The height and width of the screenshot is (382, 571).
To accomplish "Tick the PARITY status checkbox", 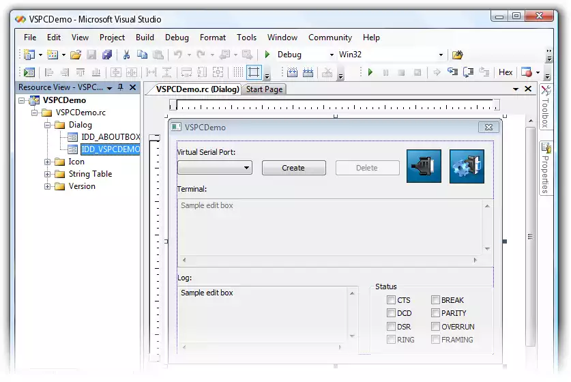I will point(435,313).
